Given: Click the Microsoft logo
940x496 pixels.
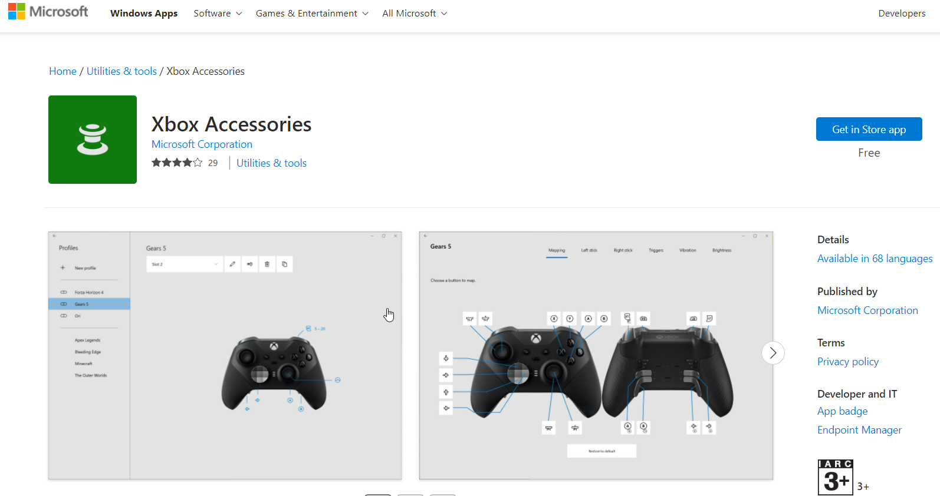Looking at the screenshot, I should (x=48, y=12).
